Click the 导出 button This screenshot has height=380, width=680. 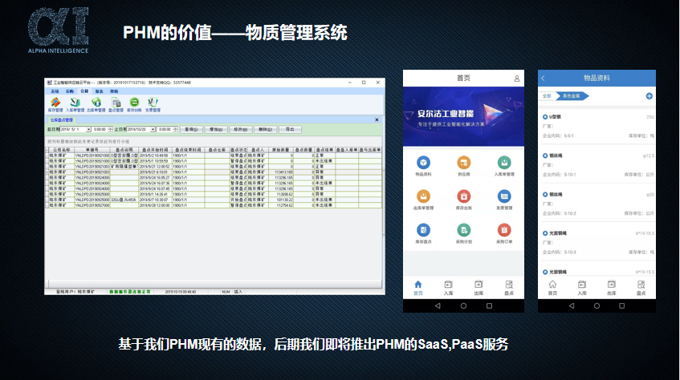tap(290, 129)
